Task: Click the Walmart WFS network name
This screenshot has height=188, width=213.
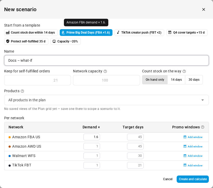Action: pyautogui.click(x=24, y=156)
